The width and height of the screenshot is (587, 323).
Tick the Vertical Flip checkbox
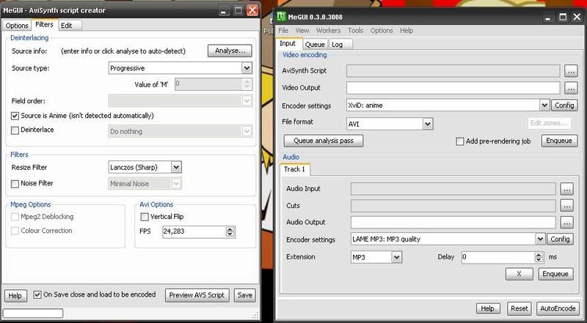pyautogui.click(x=145, y=217)
